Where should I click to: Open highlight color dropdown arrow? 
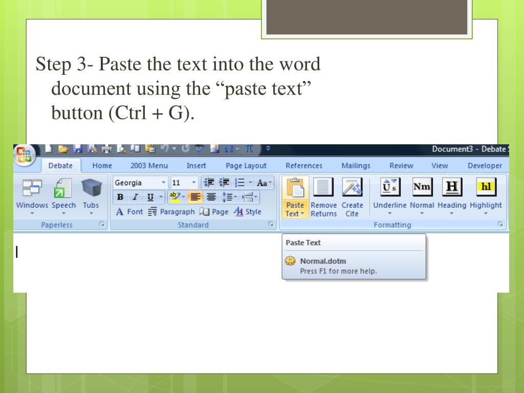click(184, 197)
